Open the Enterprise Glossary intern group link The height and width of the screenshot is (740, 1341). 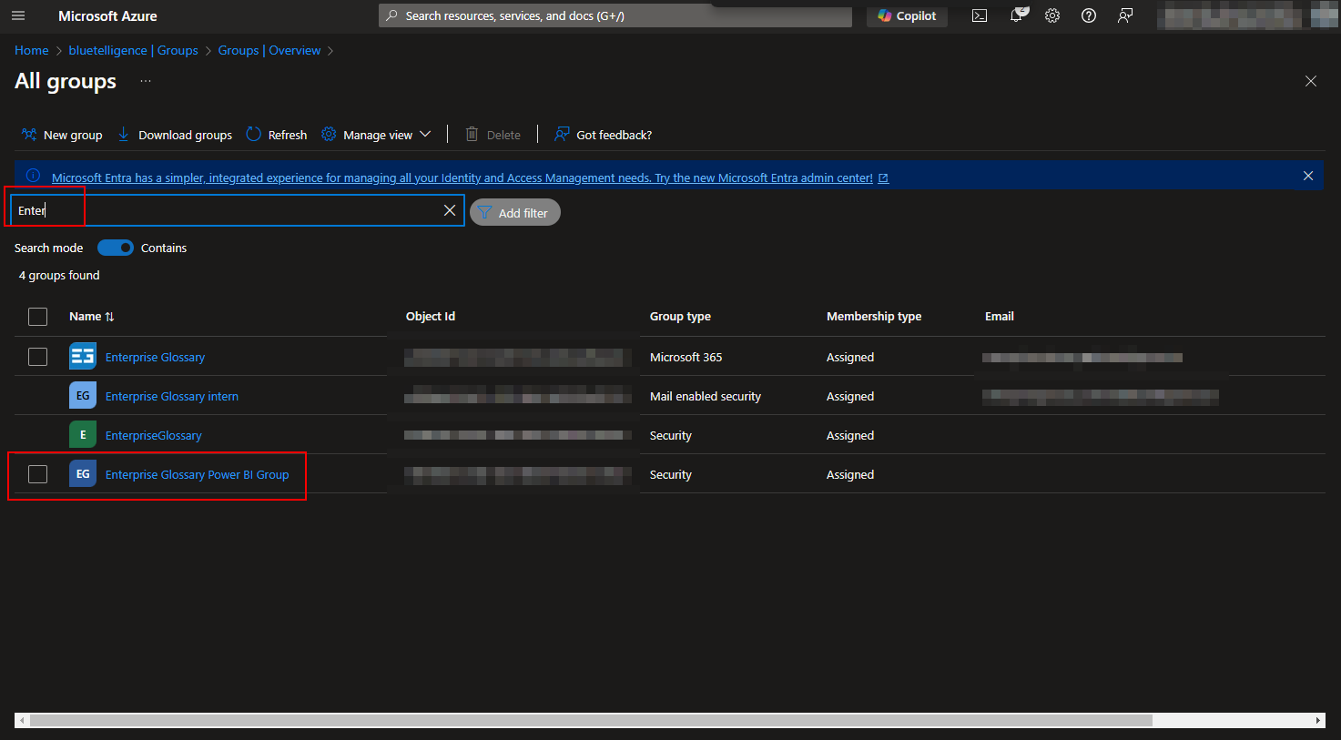click(x=172, y=397)
